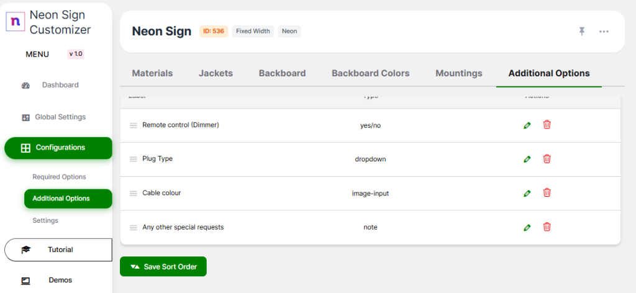The image size is (636, 293).
Task: Click the pencil icon for Cable colour
Action: point(527,193)
